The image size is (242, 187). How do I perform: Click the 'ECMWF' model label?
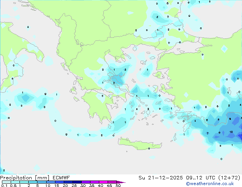coord(61,178)
